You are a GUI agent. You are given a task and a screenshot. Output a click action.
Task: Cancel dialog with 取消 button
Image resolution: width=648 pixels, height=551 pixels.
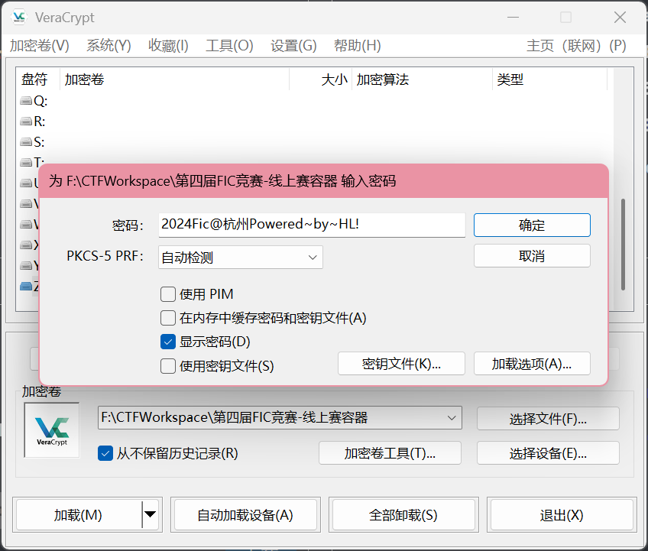(x=532, y=256)
